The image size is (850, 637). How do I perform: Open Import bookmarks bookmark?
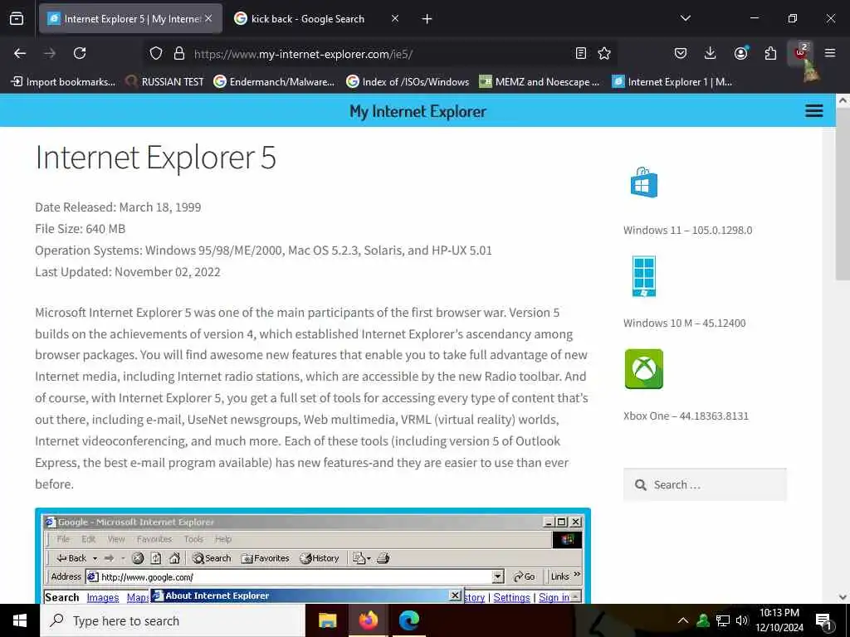pyautogui.click(x=63, y=82)
